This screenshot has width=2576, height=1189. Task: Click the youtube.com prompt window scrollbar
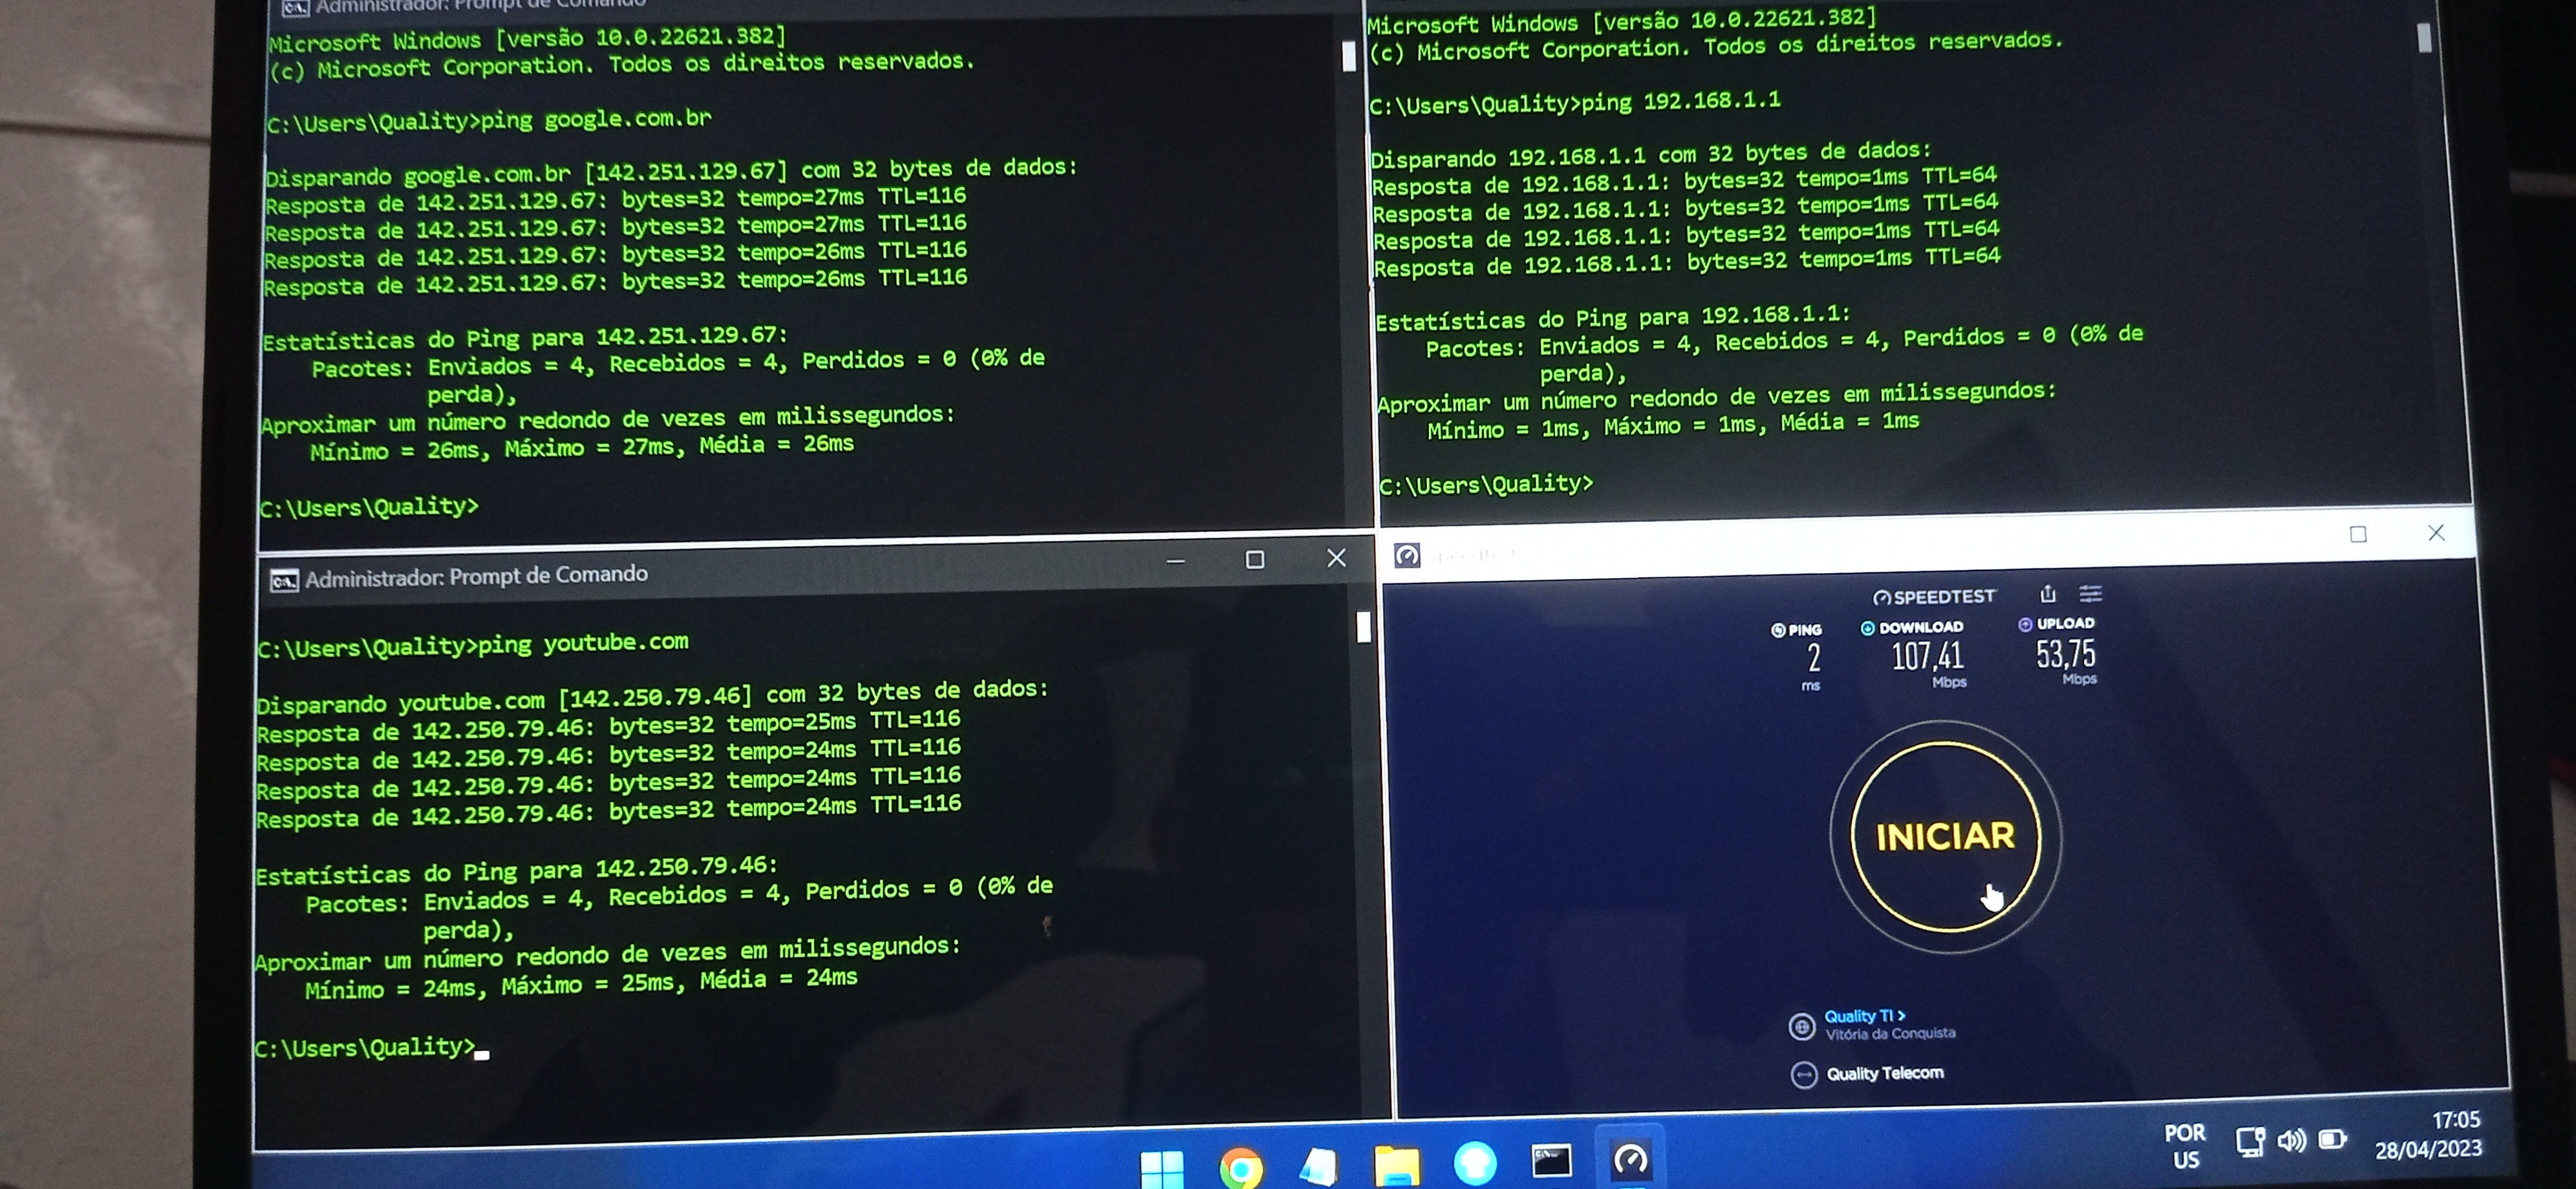(x=1363, y=627)
